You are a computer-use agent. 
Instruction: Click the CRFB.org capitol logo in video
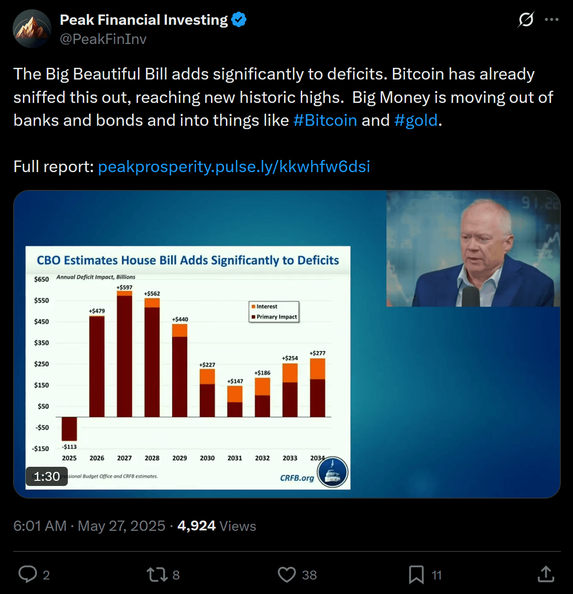coord(332,472)
